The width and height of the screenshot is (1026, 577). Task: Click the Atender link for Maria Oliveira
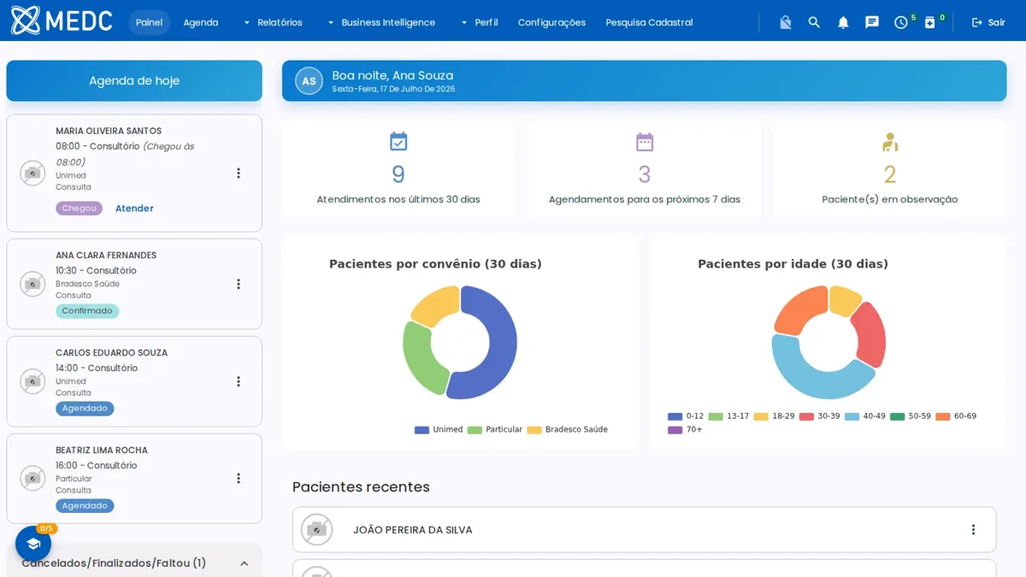(134, 209)
